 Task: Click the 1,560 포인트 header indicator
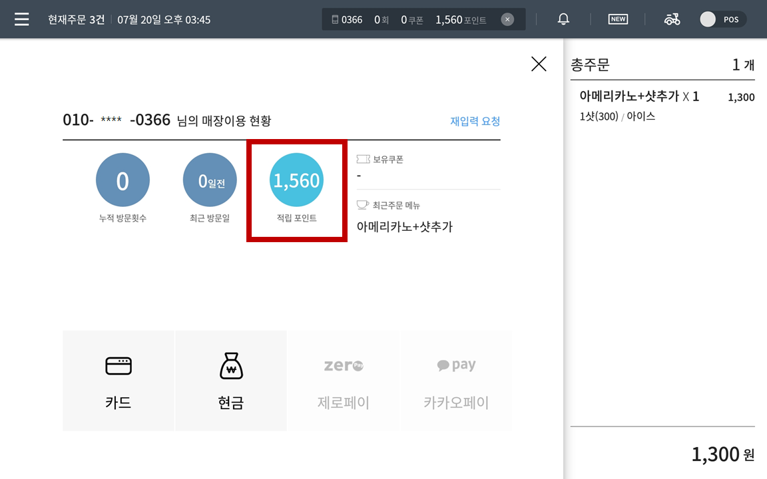click(461, 19)
